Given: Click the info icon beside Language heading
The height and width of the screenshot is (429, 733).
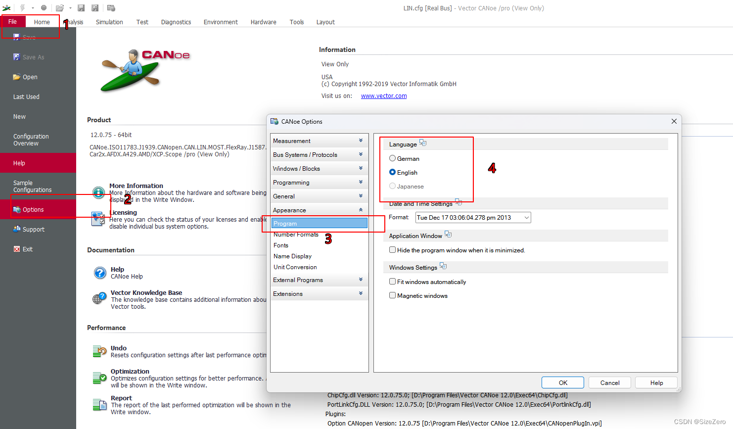Looking at the screenshot, I should [423, 143].
